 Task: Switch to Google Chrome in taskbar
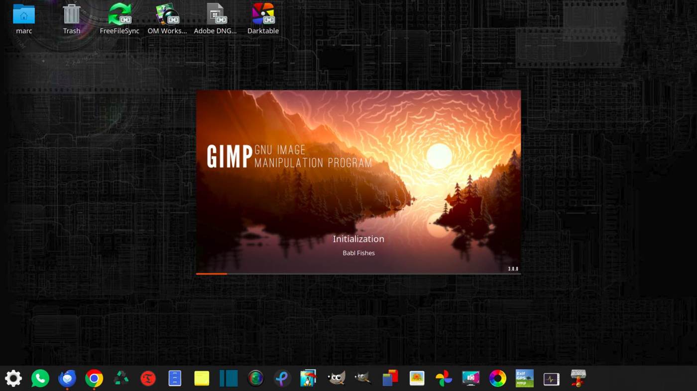(x=94, y=379)
